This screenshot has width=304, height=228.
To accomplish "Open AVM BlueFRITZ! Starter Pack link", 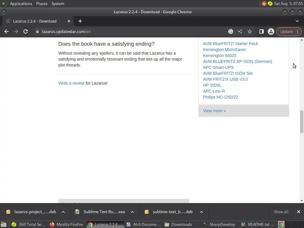I will [230, 44].
